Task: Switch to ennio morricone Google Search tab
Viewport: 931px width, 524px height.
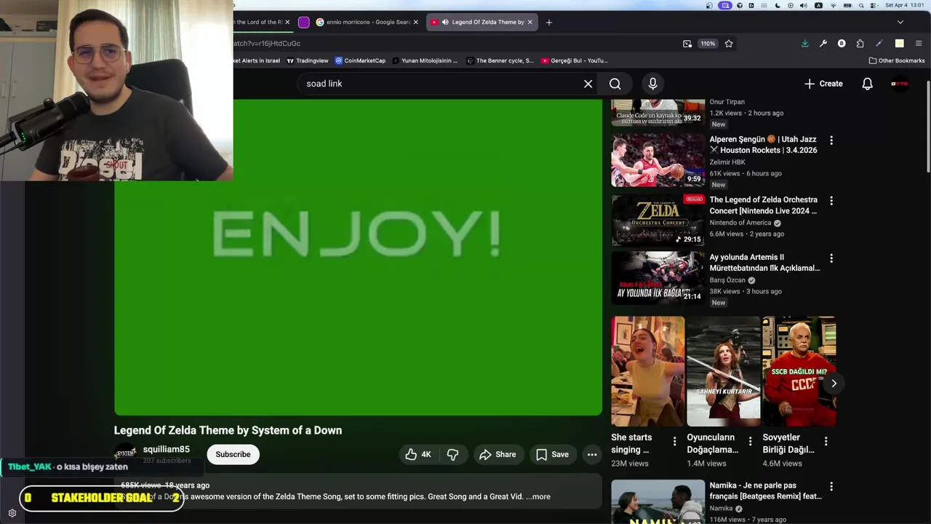Action: (367, 22)
